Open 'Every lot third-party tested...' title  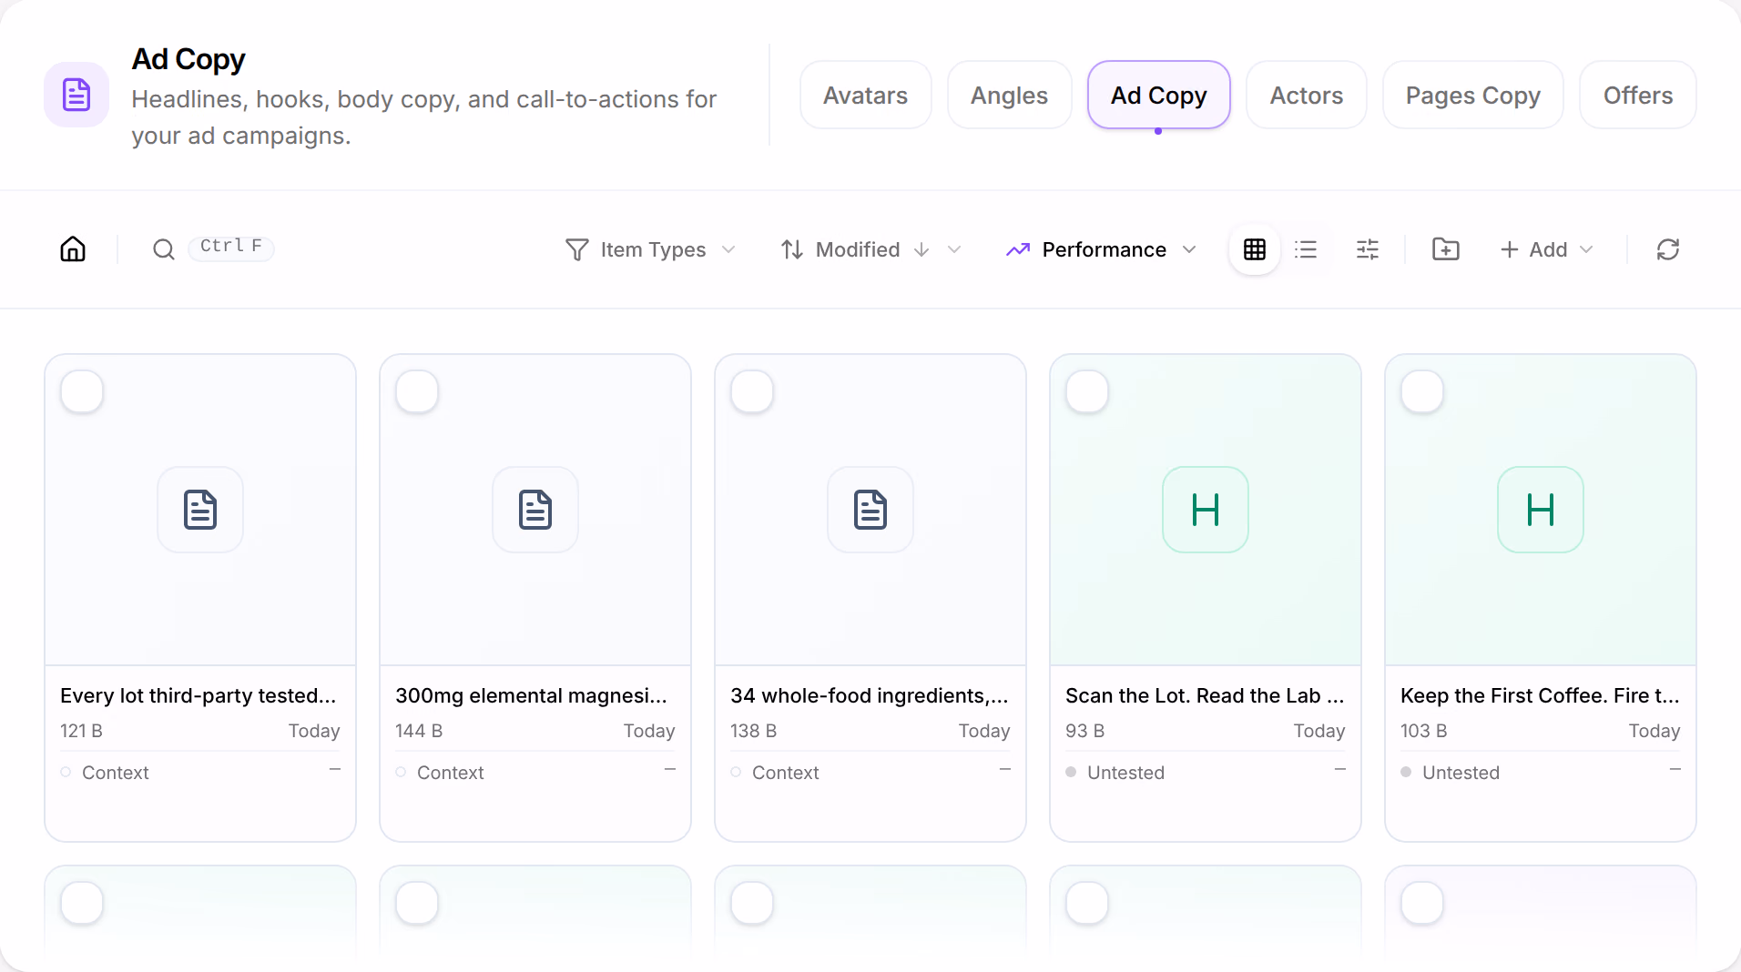coord(199,695)
